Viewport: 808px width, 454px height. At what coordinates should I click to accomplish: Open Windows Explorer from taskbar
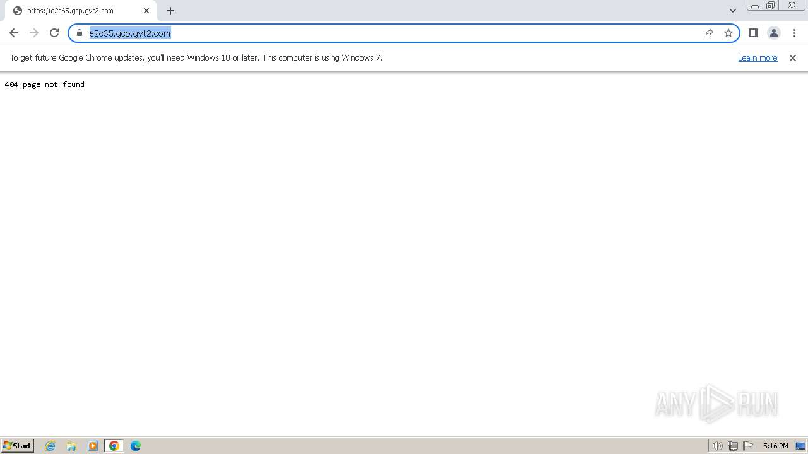pyautogui.click(x=71, y=446)
